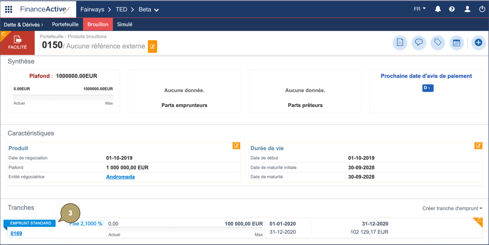Open the comments bubble icon

click(419, 43)
